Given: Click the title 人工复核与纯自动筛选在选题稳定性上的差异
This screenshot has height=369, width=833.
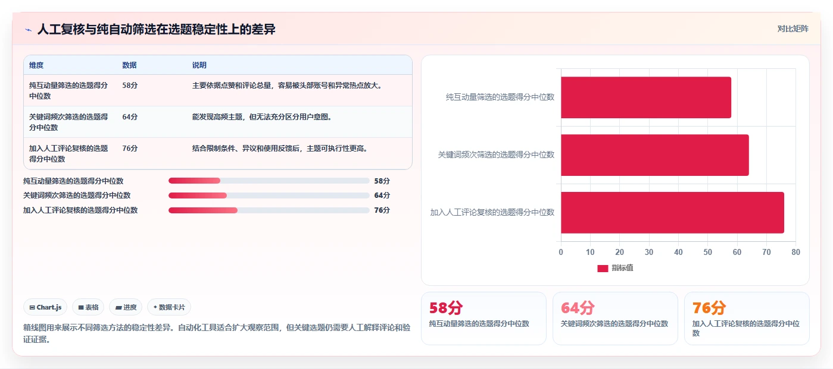Looking at the screenshot, I should tap(156, 29).
